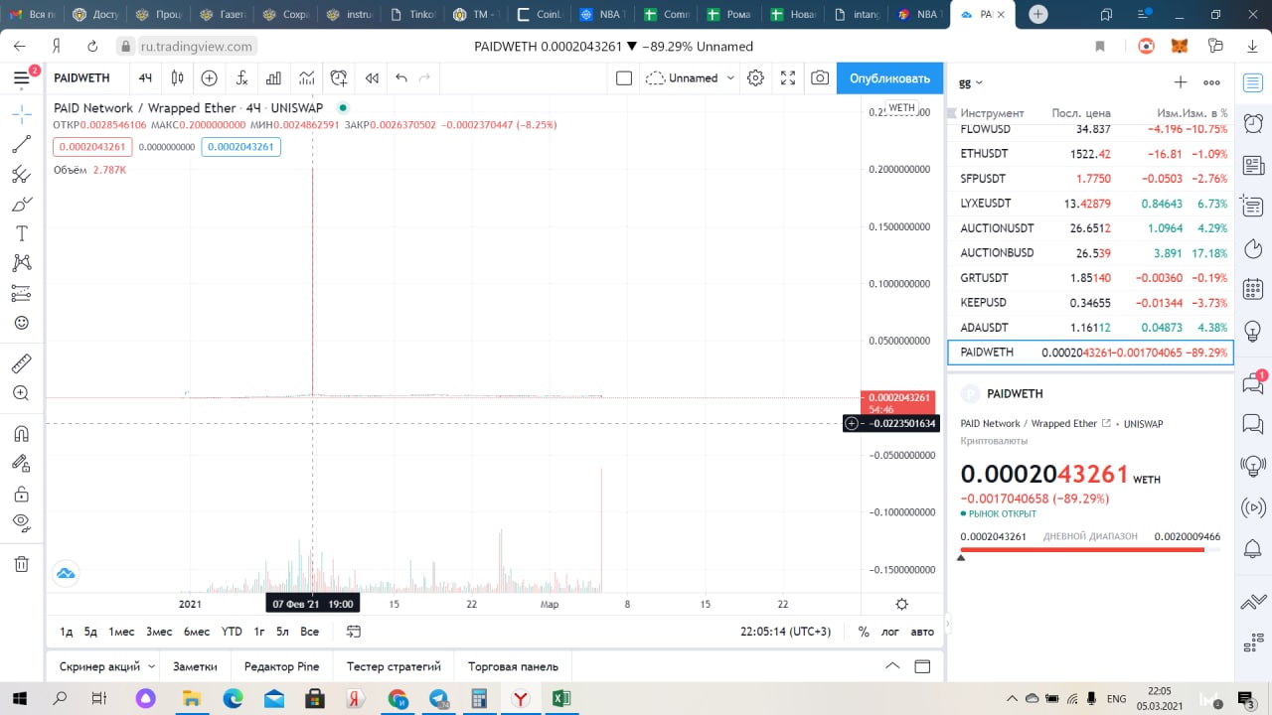Expand the bottom panel with chevron

pos(892,666)
